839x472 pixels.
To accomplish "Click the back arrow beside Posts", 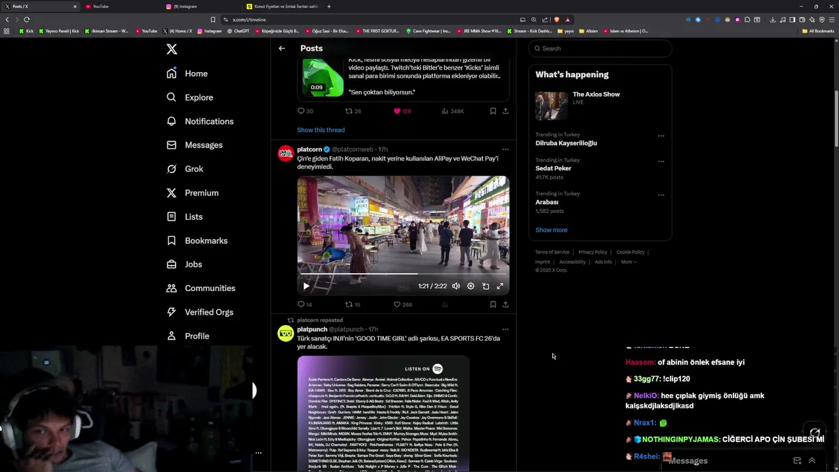I will (x=282, y=49).
